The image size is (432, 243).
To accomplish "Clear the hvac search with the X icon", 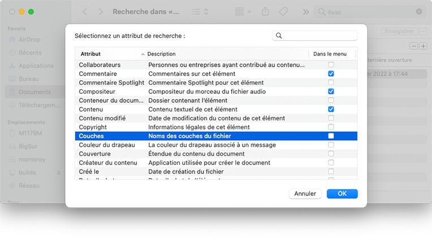I will pyautogui.click(x=419, y=11).
